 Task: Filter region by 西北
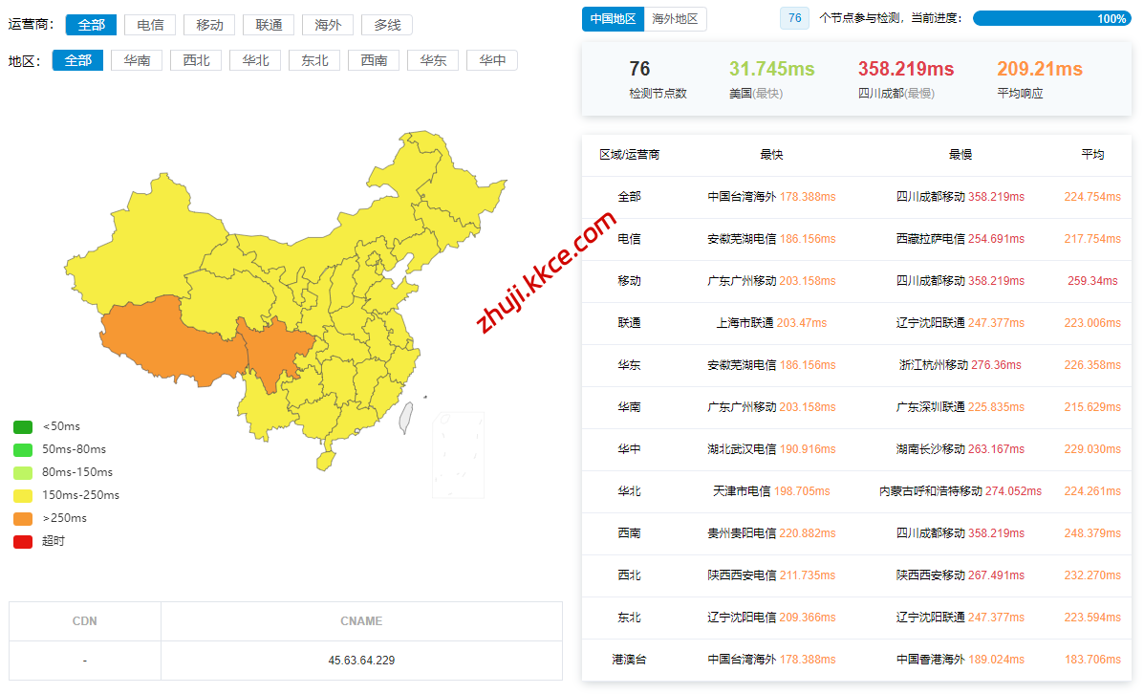196,60
